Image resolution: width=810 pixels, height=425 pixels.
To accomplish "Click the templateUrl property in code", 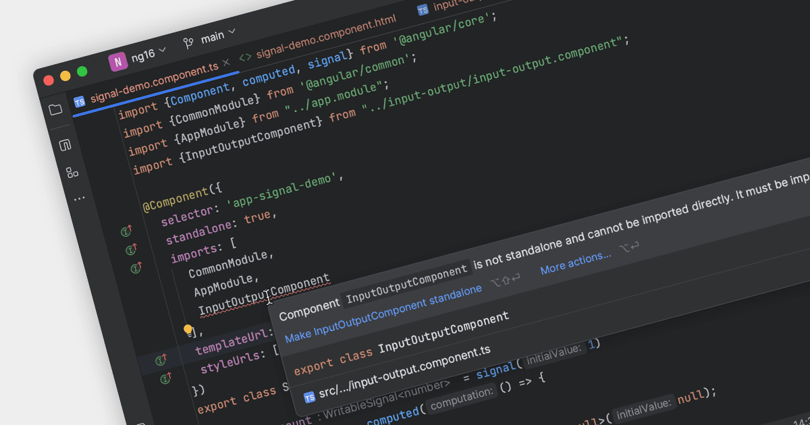I will click(234, 342).
